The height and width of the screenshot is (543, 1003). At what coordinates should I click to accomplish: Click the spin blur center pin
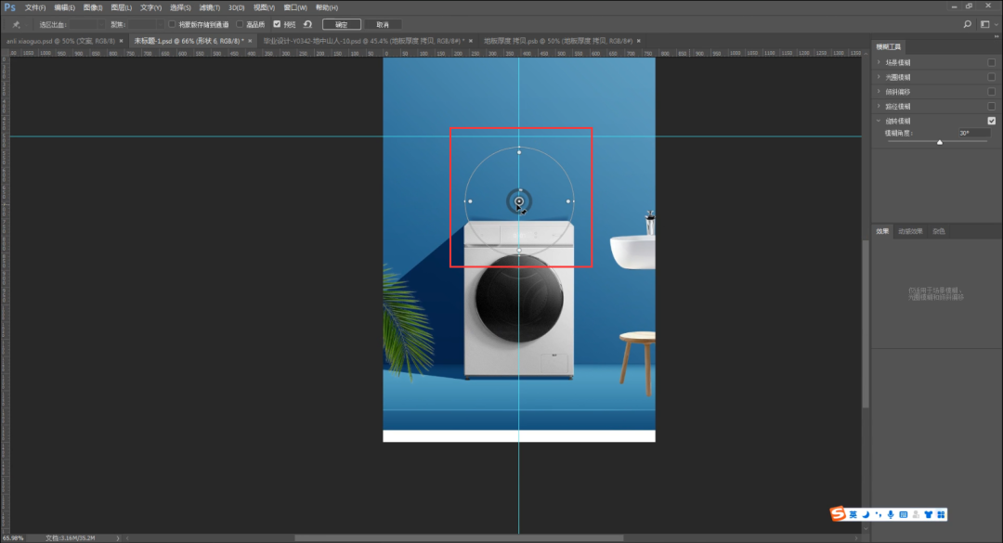519,201
